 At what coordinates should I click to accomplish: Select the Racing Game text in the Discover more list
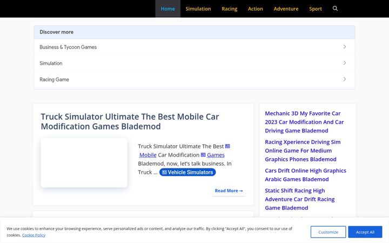pyautogui.click(x=55, y=79)
